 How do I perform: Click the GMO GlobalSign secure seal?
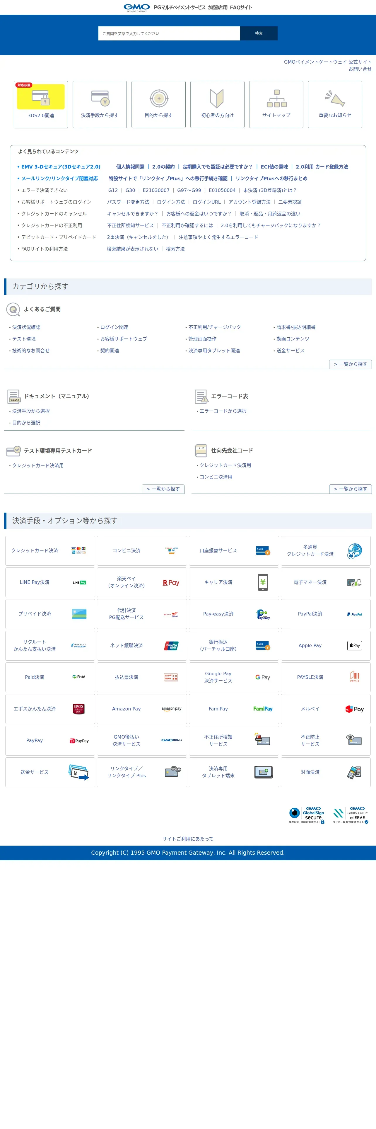[x=306, y=815]
